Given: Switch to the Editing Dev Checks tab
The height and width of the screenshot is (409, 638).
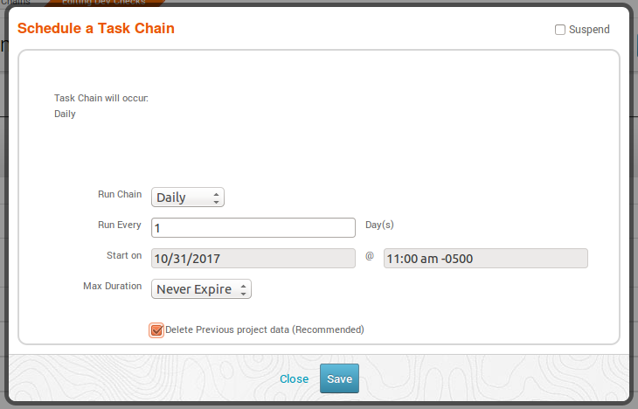Looking at the screenshot, I should [x=103, y=3].
